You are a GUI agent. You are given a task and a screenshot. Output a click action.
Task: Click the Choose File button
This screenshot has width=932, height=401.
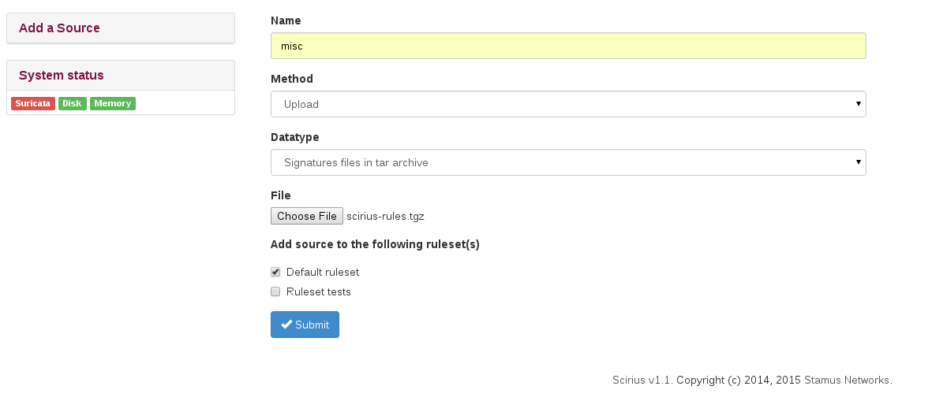coord(307,216)
